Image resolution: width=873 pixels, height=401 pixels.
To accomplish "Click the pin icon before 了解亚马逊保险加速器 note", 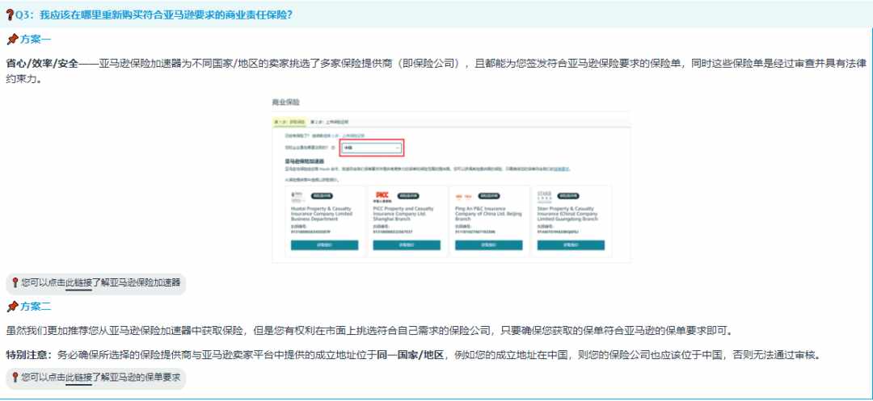I will tap(15, 282).
